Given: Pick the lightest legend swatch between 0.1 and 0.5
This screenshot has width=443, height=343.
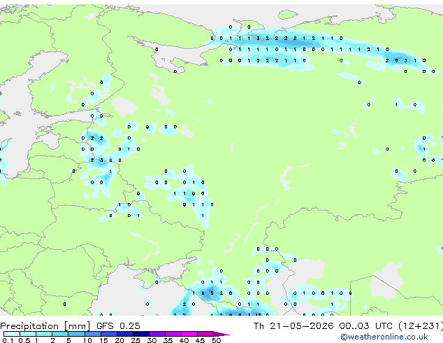Looking at the screenshot, I should point(12,334).
